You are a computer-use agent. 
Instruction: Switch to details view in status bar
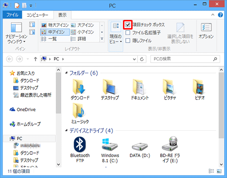(x=211, y=171)
